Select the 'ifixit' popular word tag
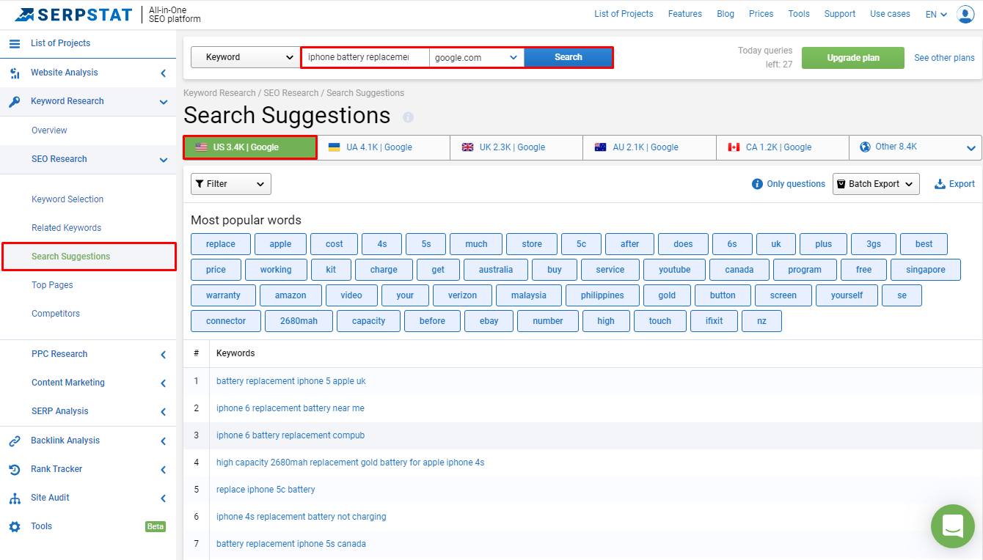 point(714,321)
